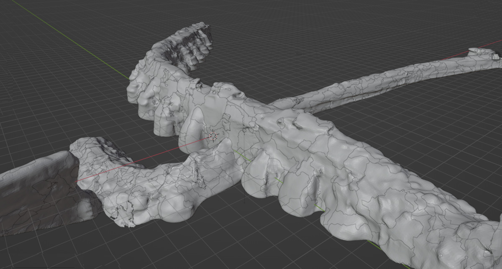The image size is (502, 269).
Task: Toggle the perspective/orthographic view grid icon
Action: pyautogui.click(x=496, y=56)
